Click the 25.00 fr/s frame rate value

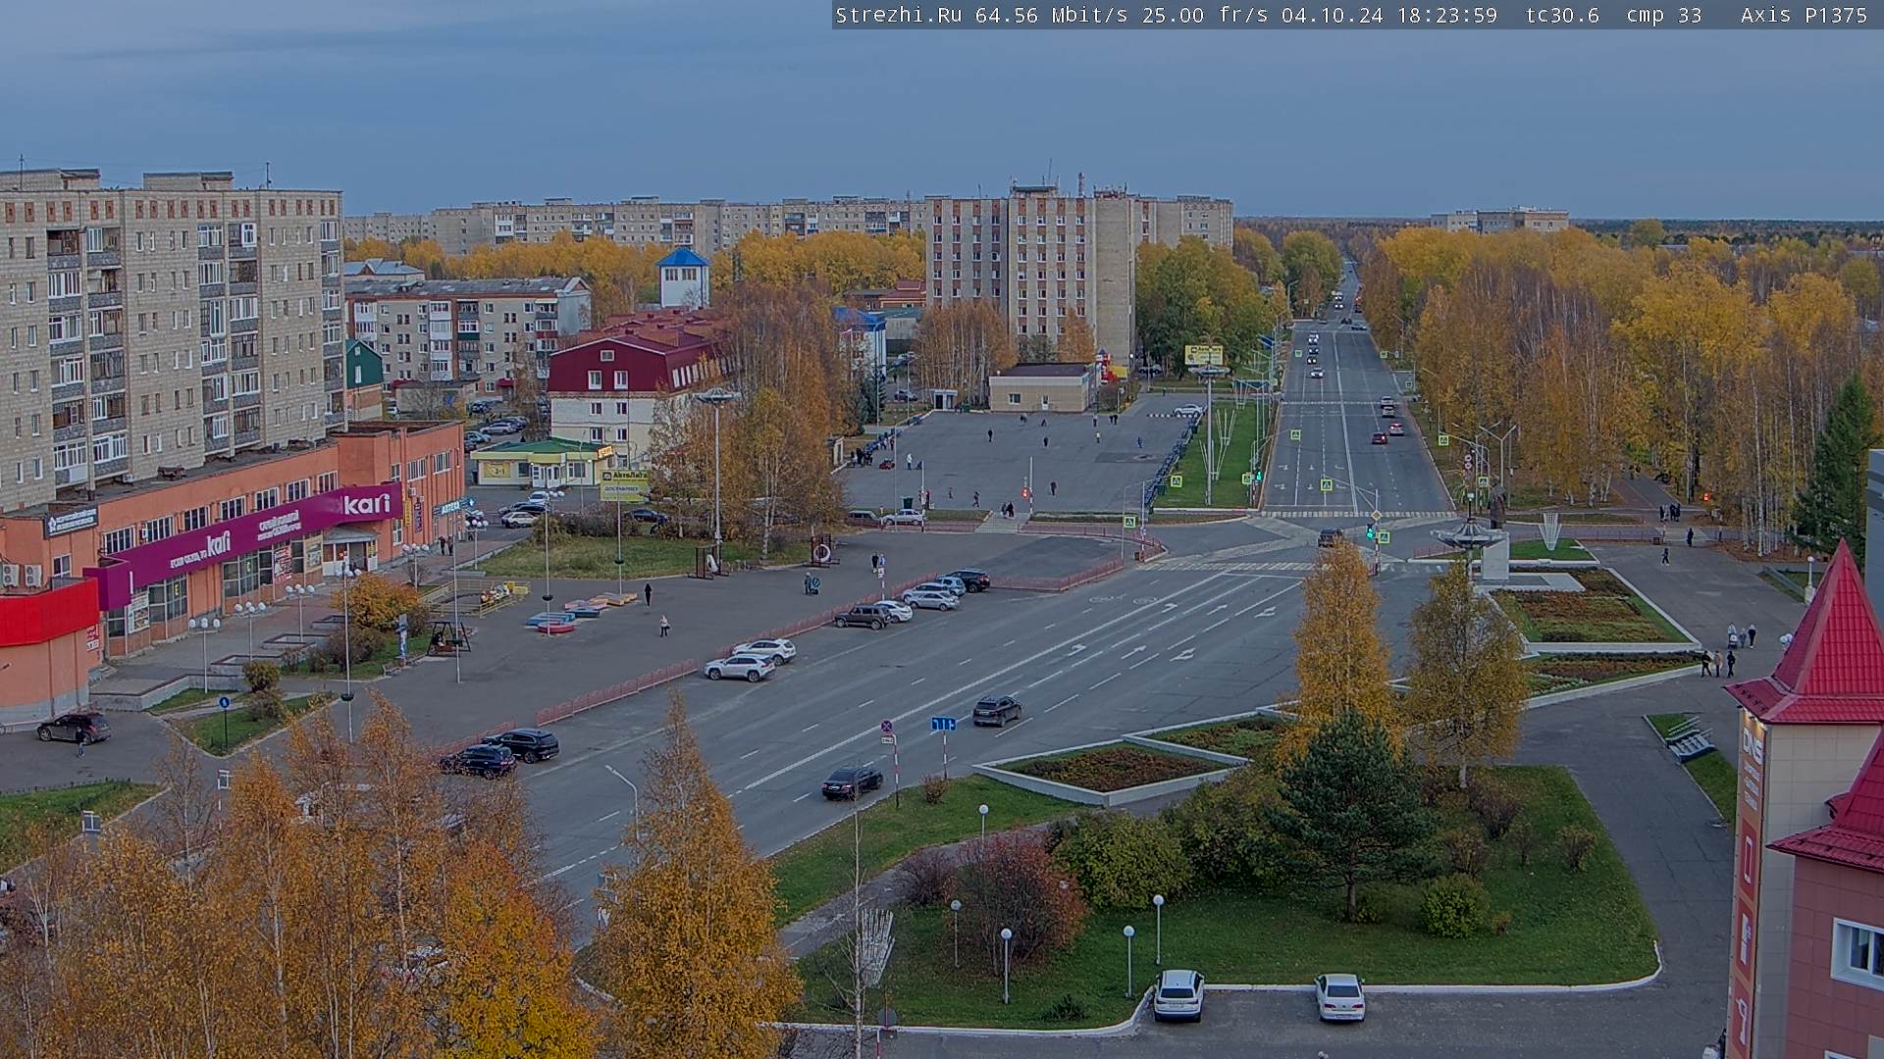point(1205,15)
